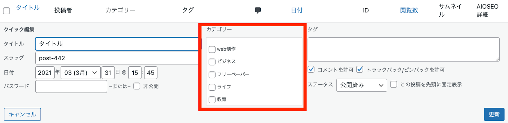Open the month dropdown showing 03 (3月)
The image size is (508, 123).
81,73
